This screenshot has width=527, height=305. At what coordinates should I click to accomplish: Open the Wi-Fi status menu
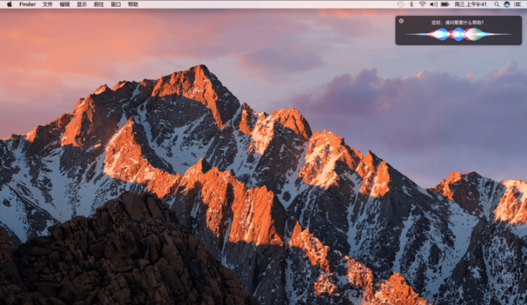(422, 4)
